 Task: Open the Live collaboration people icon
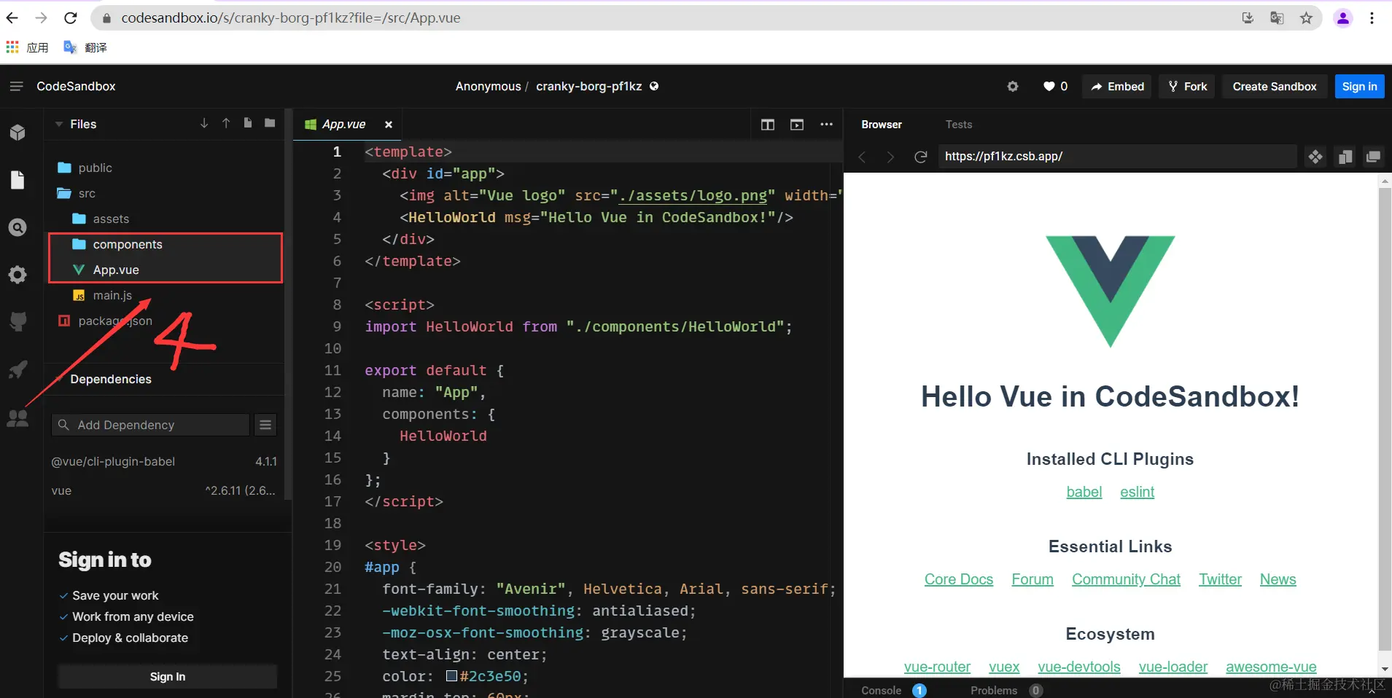(x=18, y=417)
